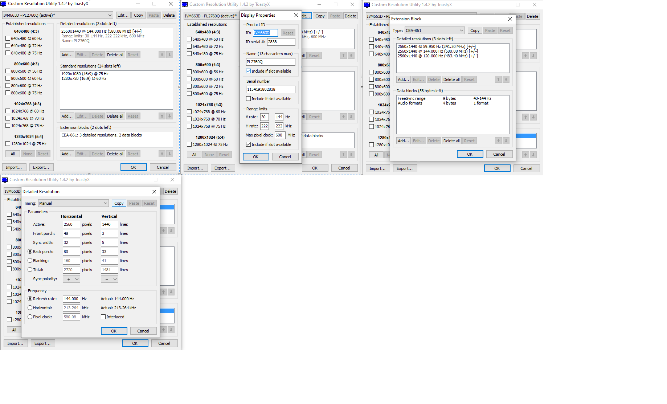Screen dimensions: 667x404
Task: Click the Serial number field 1154193802838
Action: 271,89
